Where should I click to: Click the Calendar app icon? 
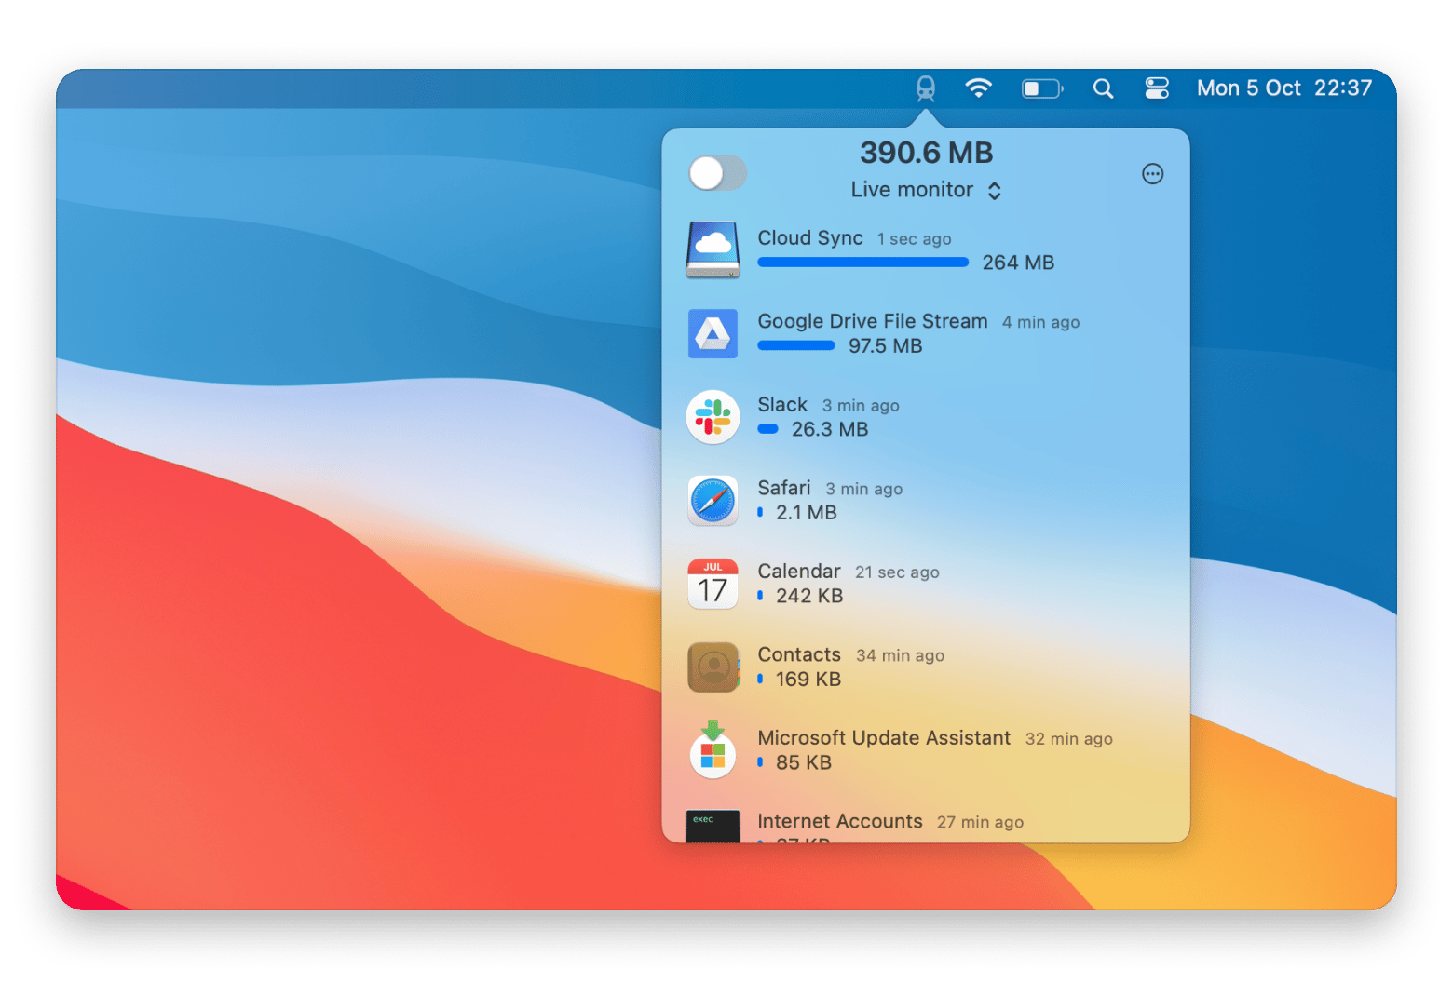coord(713,584)
